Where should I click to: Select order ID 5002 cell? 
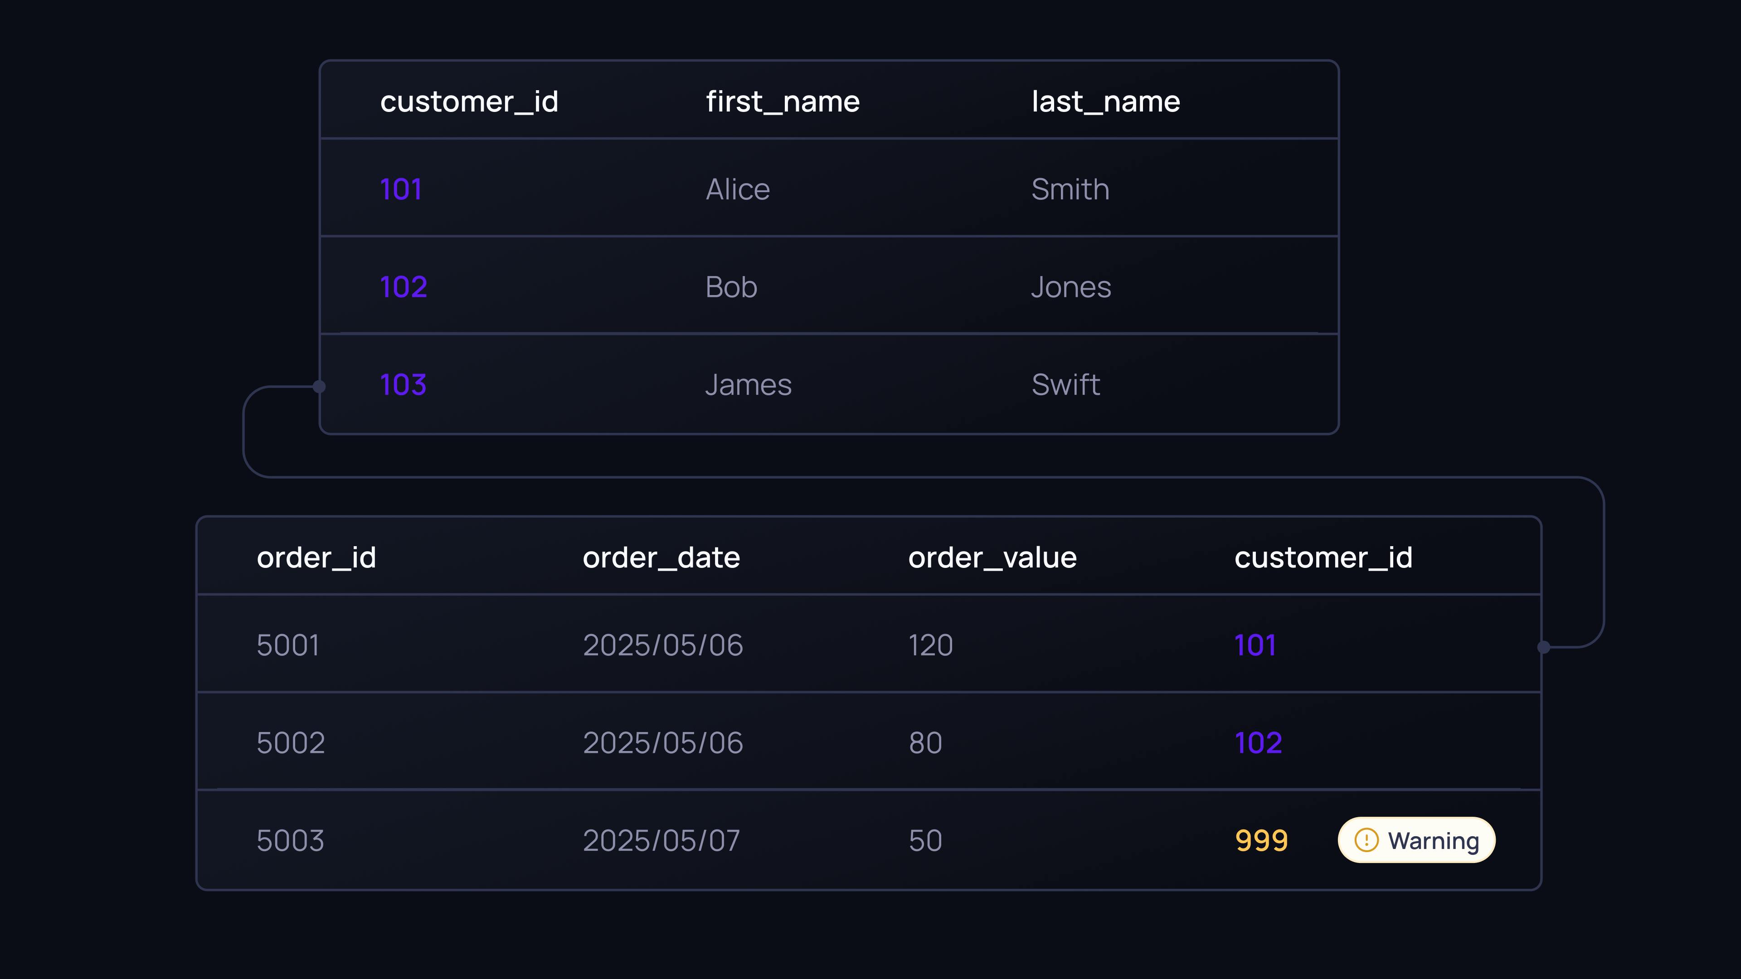[x=291, y=742]
